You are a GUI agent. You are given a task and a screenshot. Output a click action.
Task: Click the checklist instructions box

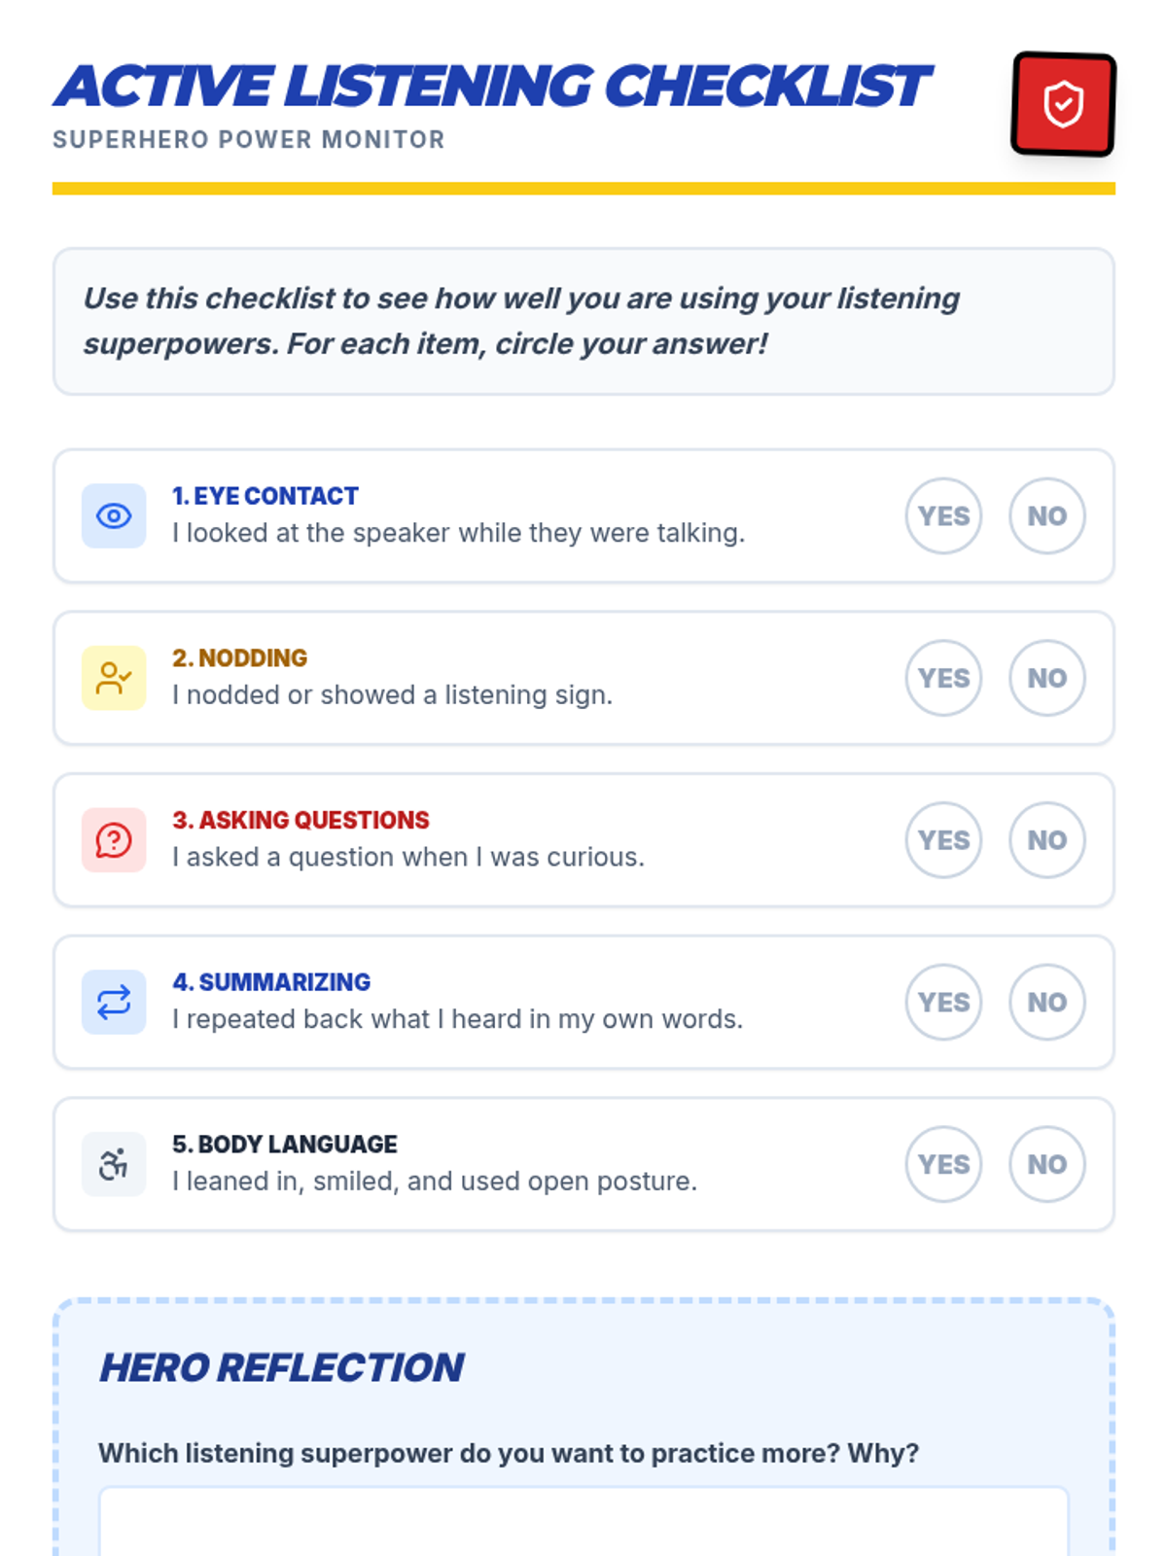click(x=583, y=321)
